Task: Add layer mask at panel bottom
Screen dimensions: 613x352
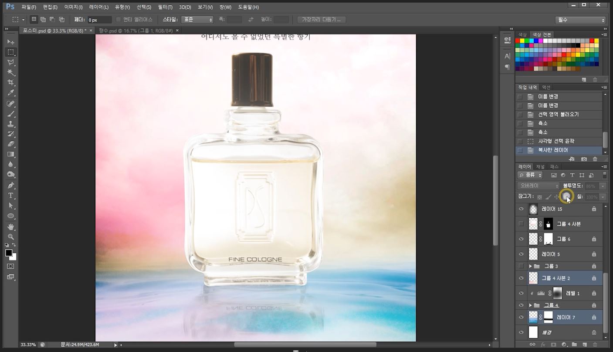Action: 553,345
